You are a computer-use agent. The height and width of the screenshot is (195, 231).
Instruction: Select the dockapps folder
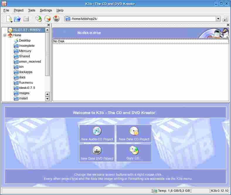coord(23,72)
